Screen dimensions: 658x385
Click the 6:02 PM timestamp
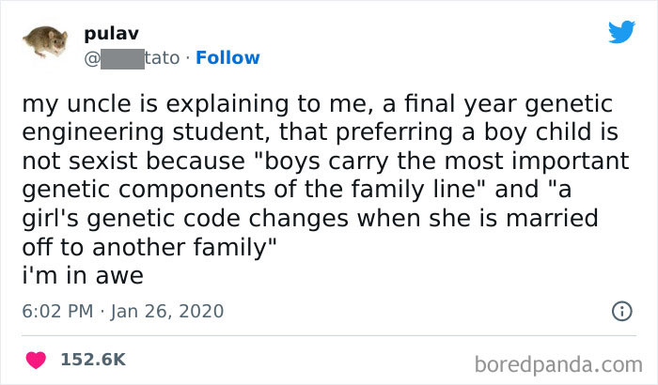[x=55, y=312]
